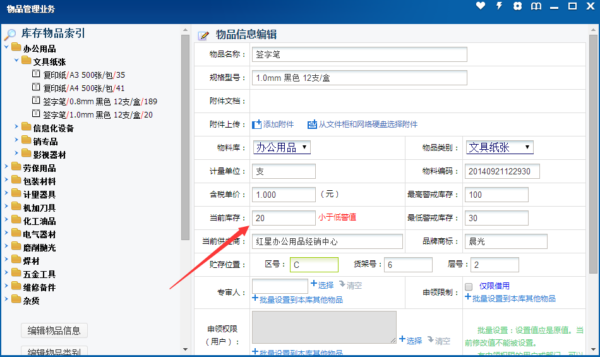Expand the 劳保用品 tree node arrow
The image size is (600, 357).
coord(6,166)
